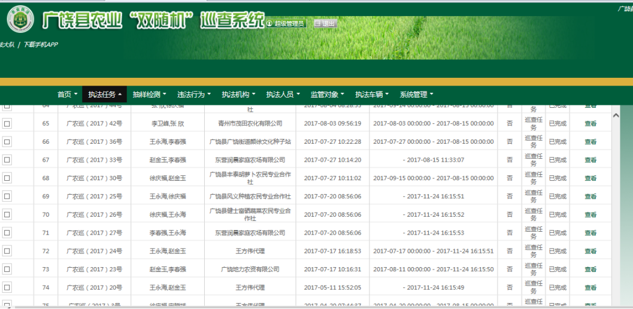The width and height of the screenshot is (633, 309).
Task: Open the 执法车辆 menu
Action: click(x=372, y=95)
